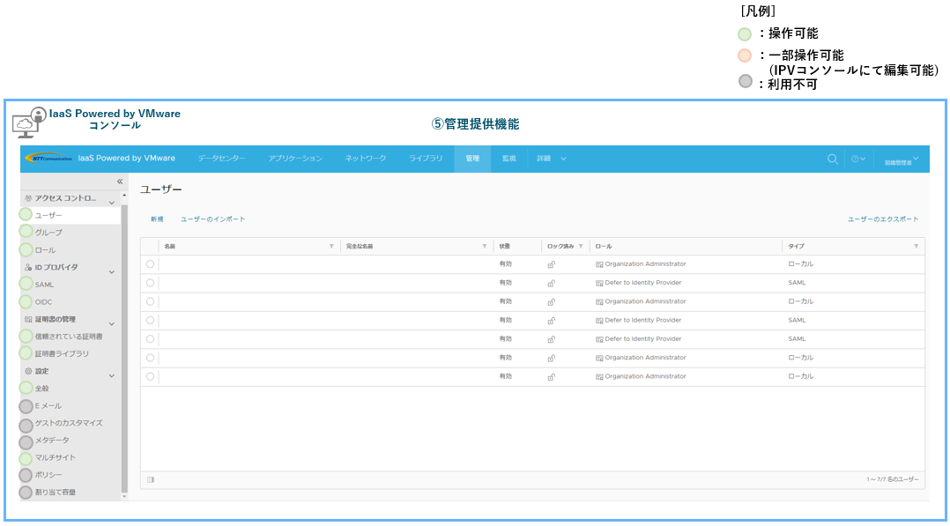Click the column picker icon below table
This screenshot has height=526, width=950.
[151, 480]
